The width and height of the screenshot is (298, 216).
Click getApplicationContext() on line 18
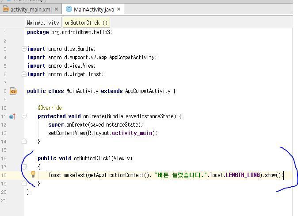pyautogui.click(x=118, y=175)
